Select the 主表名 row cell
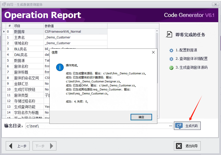 pyautogui.click(x=28, y=37)
